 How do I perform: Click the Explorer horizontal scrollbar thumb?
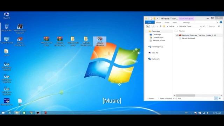[x=185, y=95]
